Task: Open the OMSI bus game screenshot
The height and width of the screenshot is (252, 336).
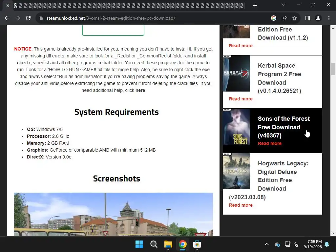Action: (113, 214)
